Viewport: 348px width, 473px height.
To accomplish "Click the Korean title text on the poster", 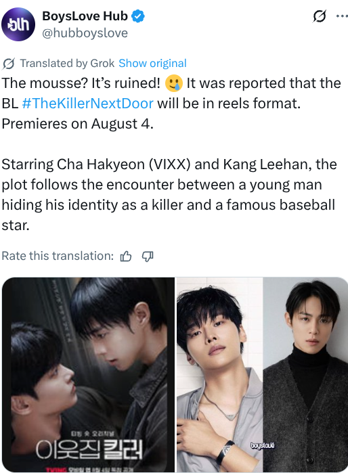I will click(89, 450).
